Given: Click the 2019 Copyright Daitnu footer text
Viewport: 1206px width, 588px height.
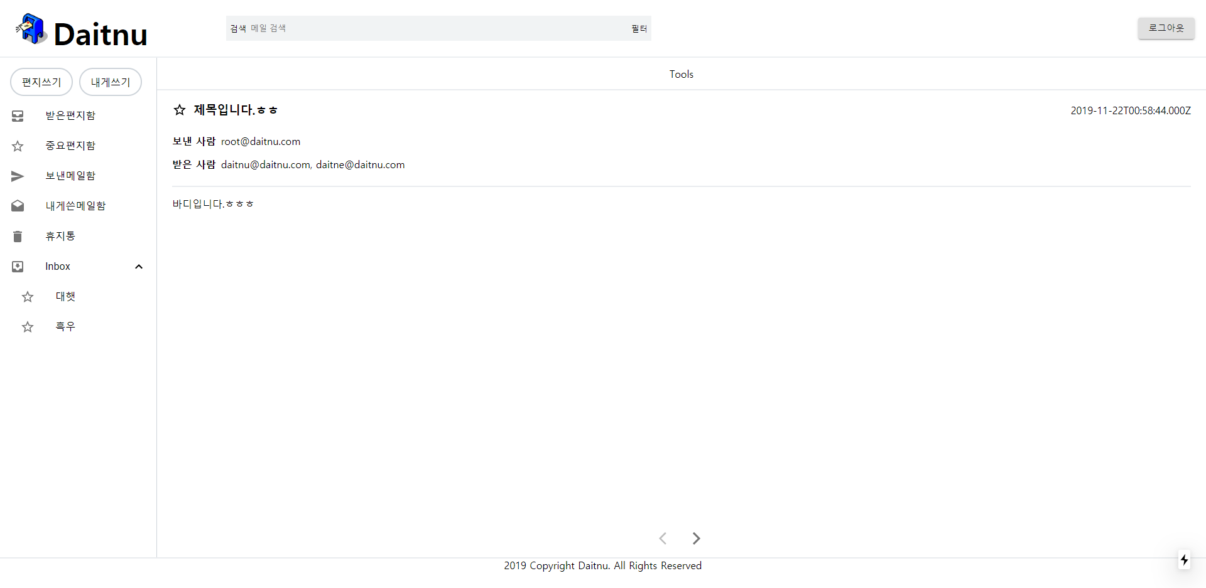Looking at the screenshot, I should pyautogui.click(x=603, y=565).
